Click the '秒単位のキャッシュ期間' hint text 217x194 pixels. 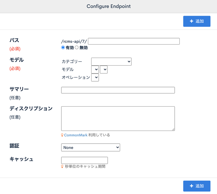point(85,166)
